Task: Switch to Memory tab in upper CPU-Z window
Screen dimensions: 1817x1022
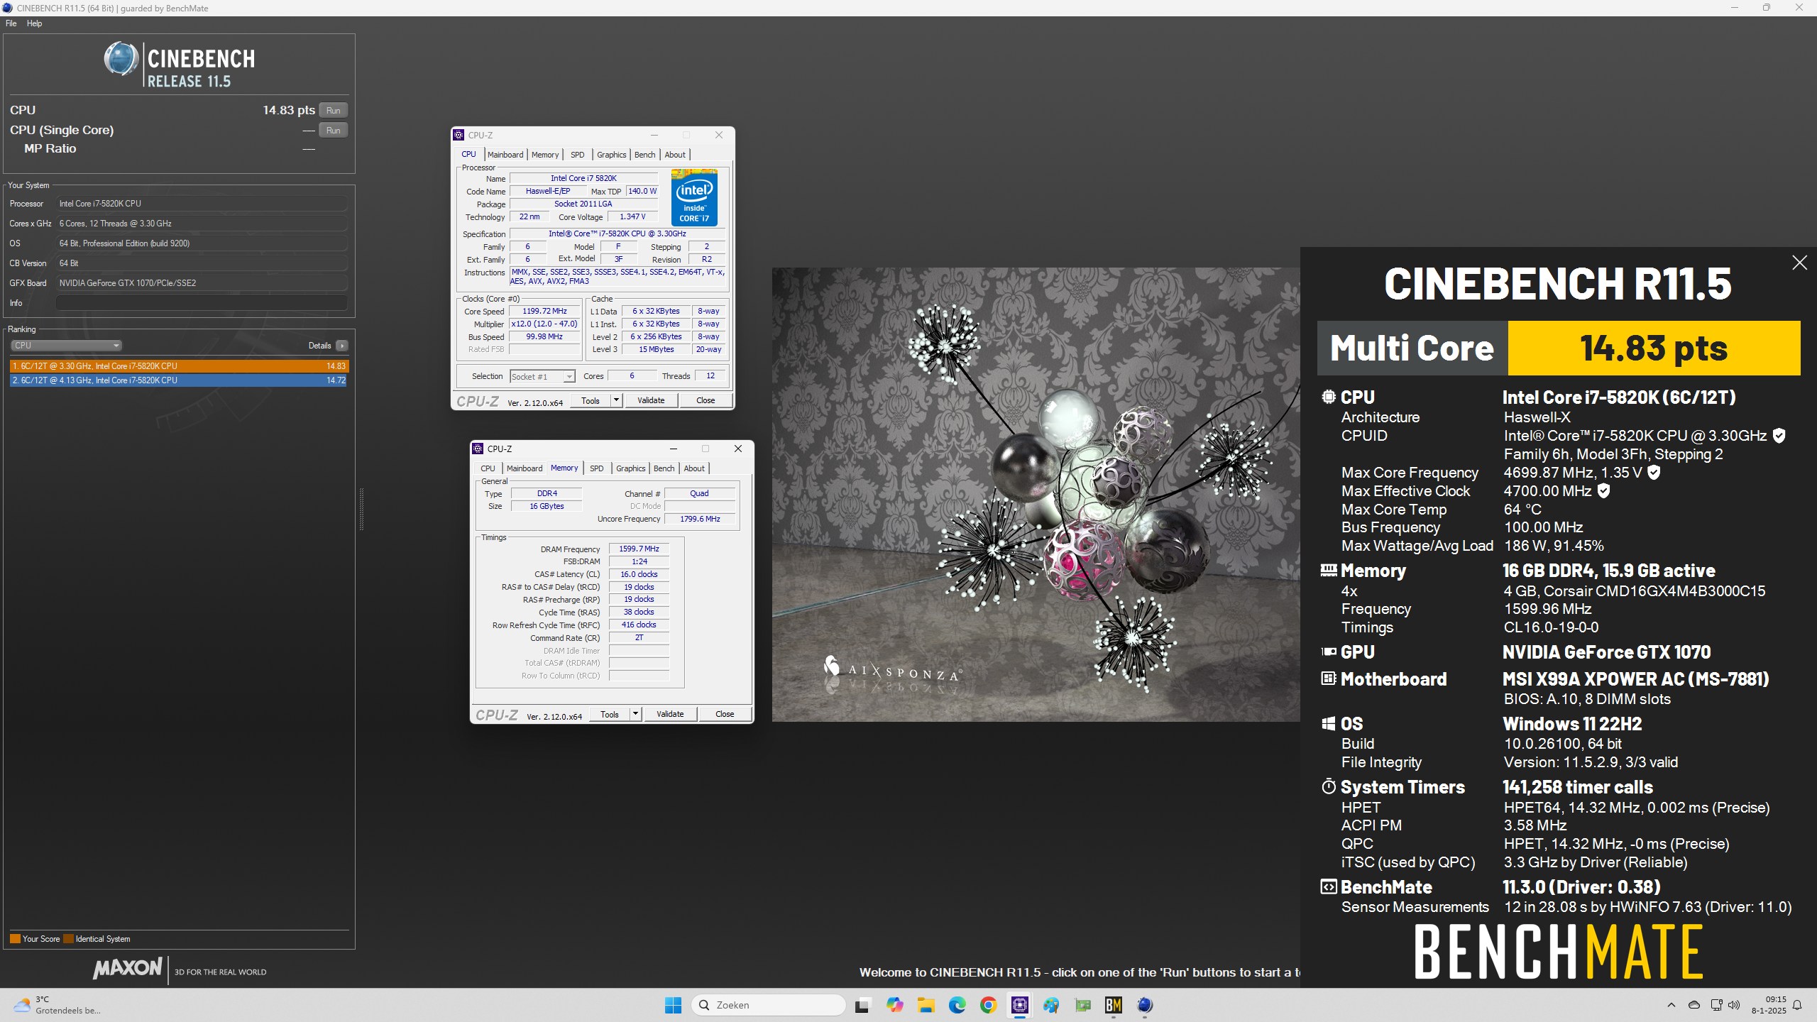Action: tap(545, 155)
